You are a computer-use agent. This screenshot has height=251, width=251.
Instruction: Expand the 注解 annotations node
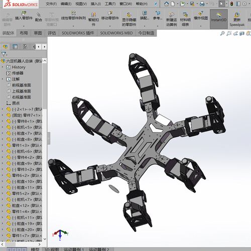[x=3, y=79]
